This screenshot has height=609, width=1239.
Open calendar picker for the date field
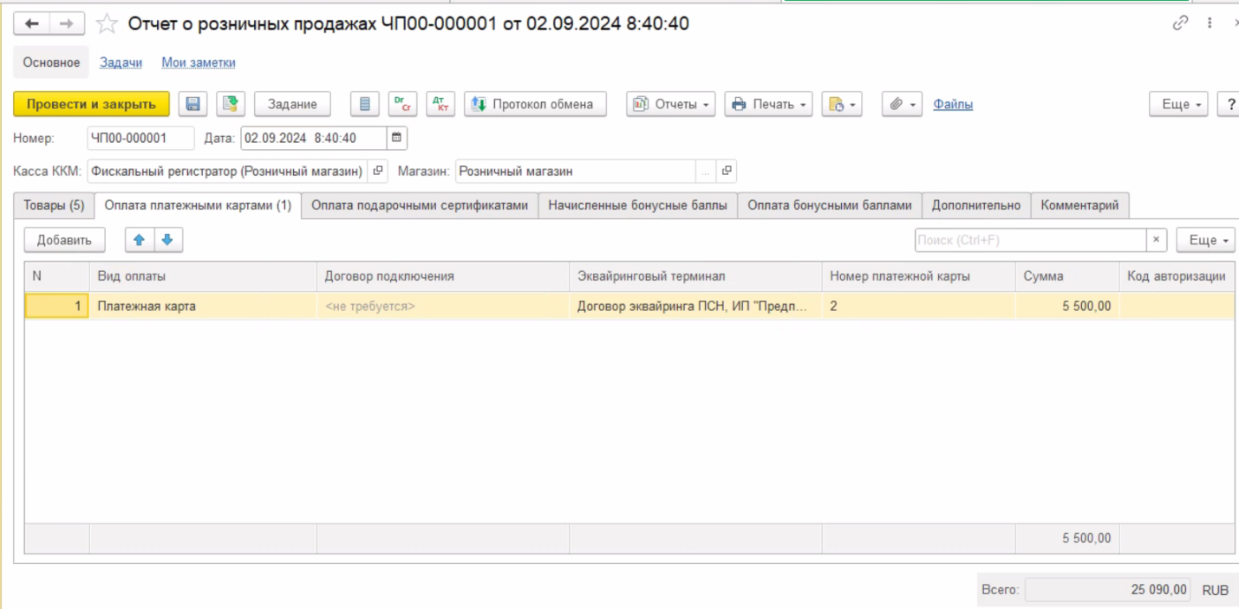point(396,138)
